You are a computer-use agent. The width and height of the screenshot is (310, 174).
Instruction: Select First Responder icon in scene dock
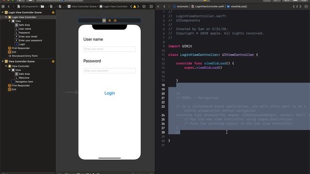(109, 20)
